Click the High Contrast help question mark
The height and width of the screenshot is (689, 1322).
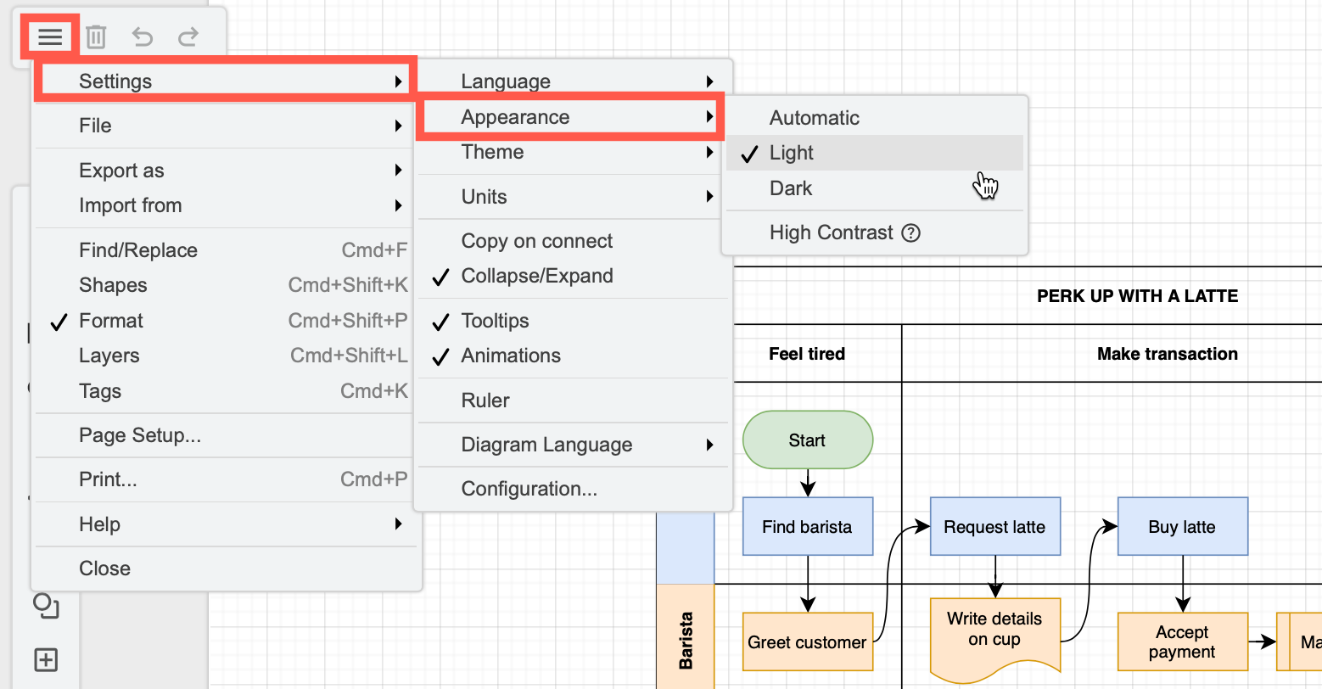pyautogui.click(x=910, y=232)
